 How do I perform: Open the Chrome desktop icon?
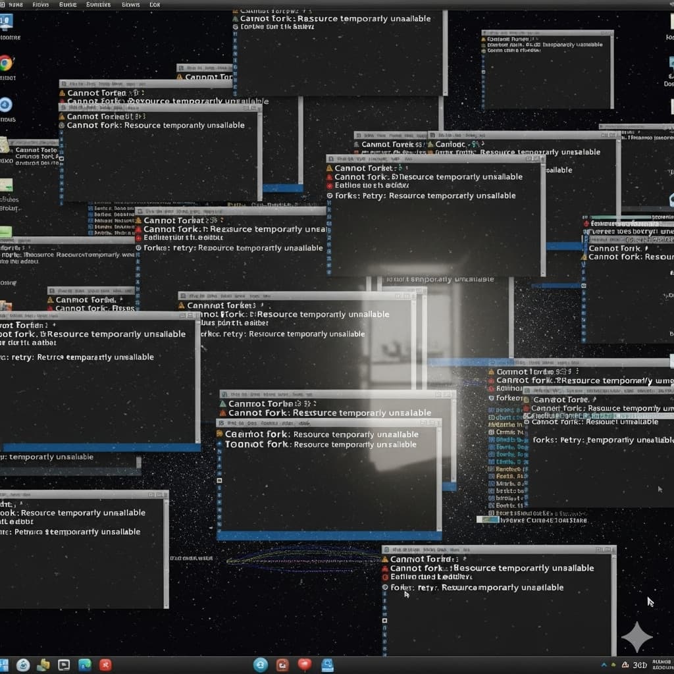click(7, 63)
